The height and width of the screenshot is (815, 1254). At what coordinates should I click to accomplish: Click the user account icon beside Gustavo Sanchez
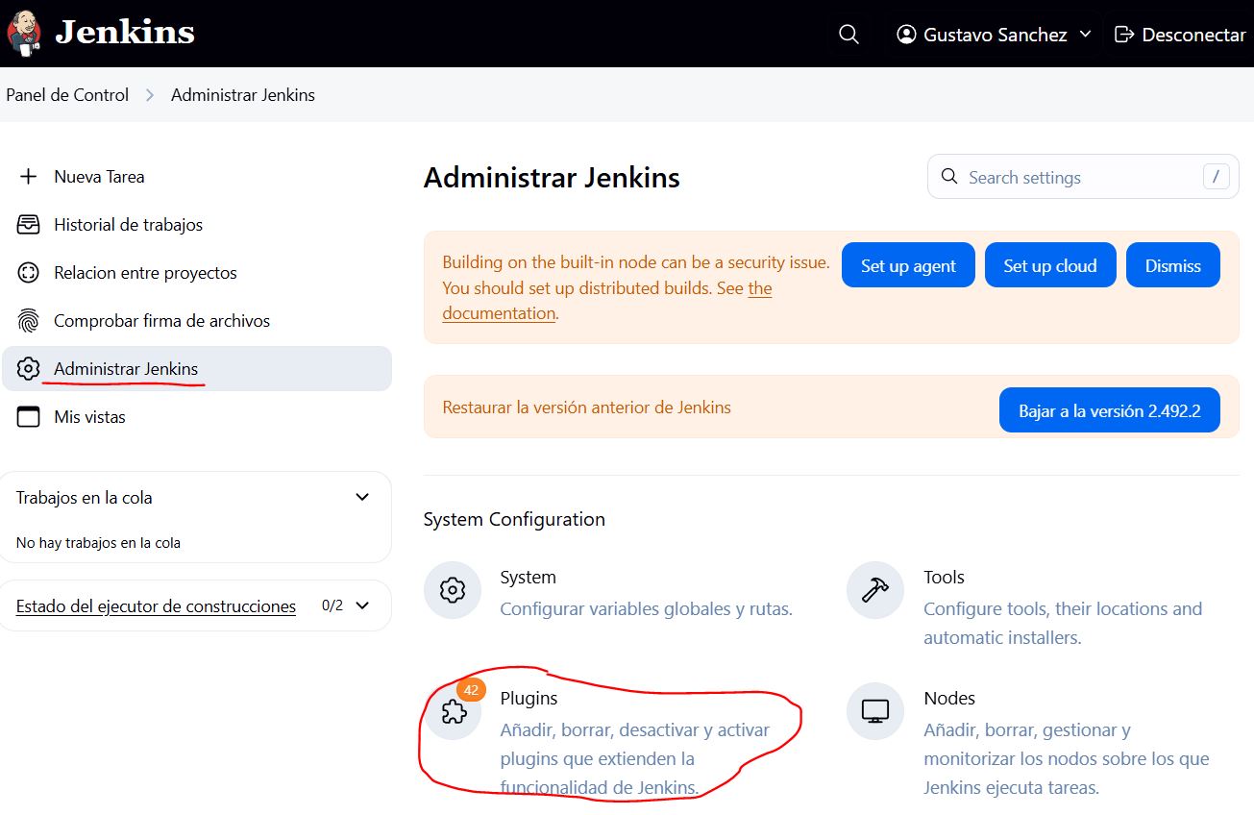904,34
